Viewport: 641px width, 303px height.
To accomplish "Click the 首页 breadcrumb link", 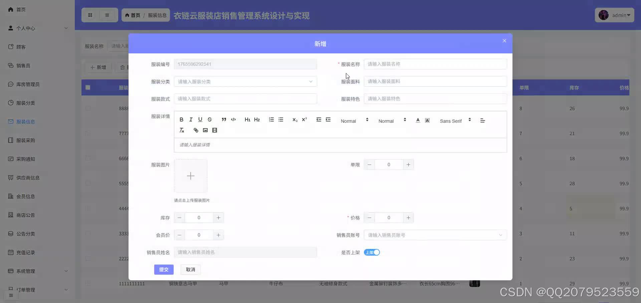I will (133, 15).
